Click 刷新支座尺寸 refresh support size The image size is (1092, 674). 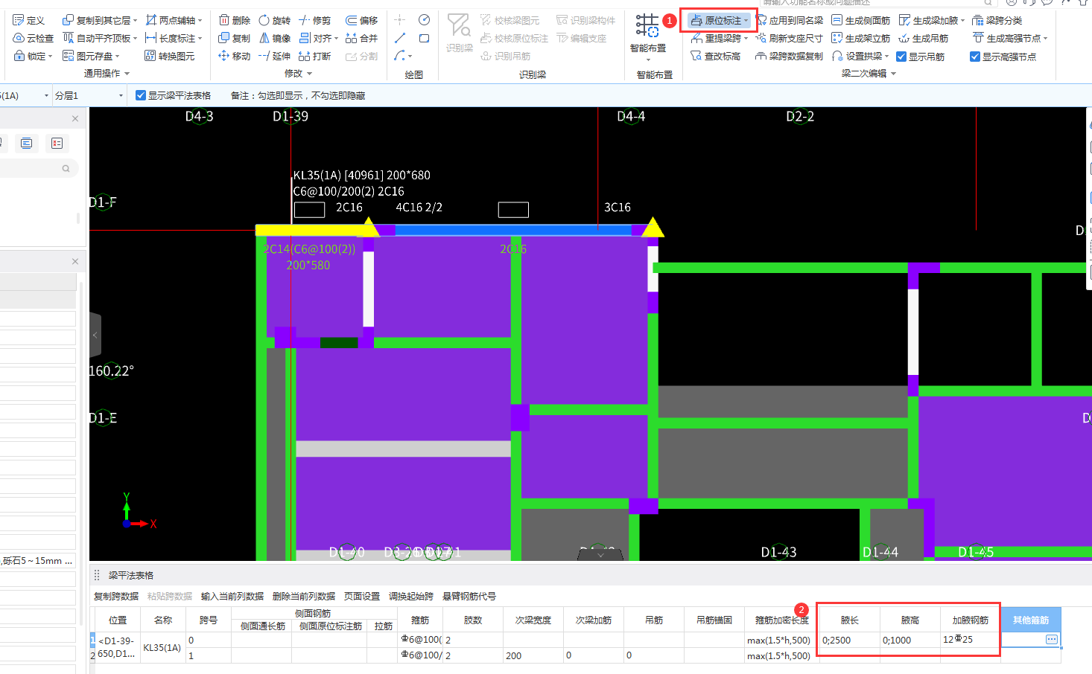pyautogui.click(x=790, y=38)
